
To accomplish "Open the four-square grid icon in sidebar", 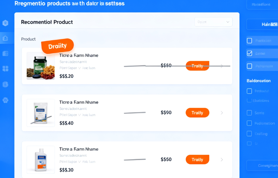I will pyautogui.click(x=5, y=69).
